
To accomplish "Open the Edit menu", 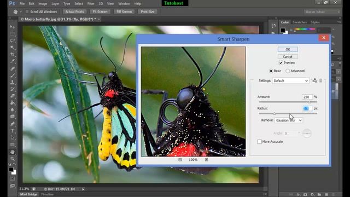I will (x=32, y=4).
